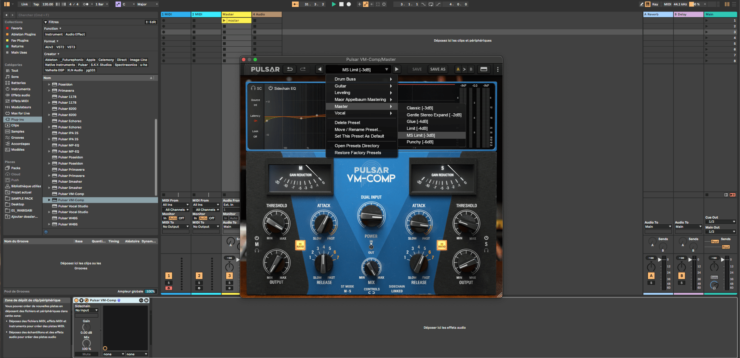The width and height of the screenshot is (740, 358).
Task: Start playback with the transport Play button
Action: [334, 4]
